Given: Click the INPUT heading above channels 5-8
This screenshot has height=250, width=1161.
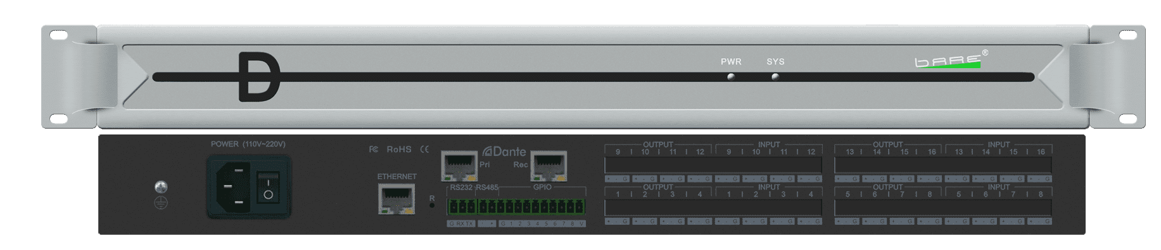Looking at the screenshot, I should coord(998,187).
